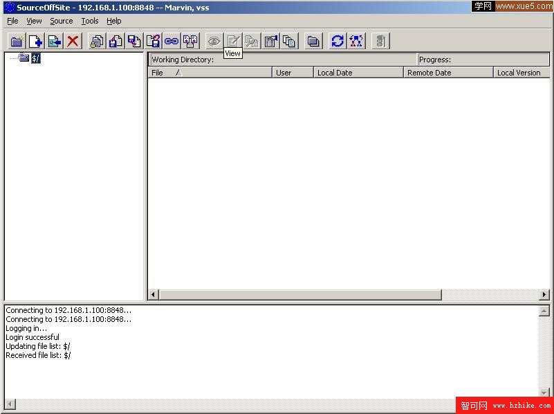Viewport: 554px width, 414px height.
Task: Sort the list by Local Version column
Action: pyautogui.click(x=522, y=73)
